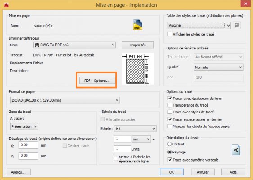The image size is (253, 180).
Task: Open the printer name dropdown DWG To PDF.pc3
Action: click(74, 45)
